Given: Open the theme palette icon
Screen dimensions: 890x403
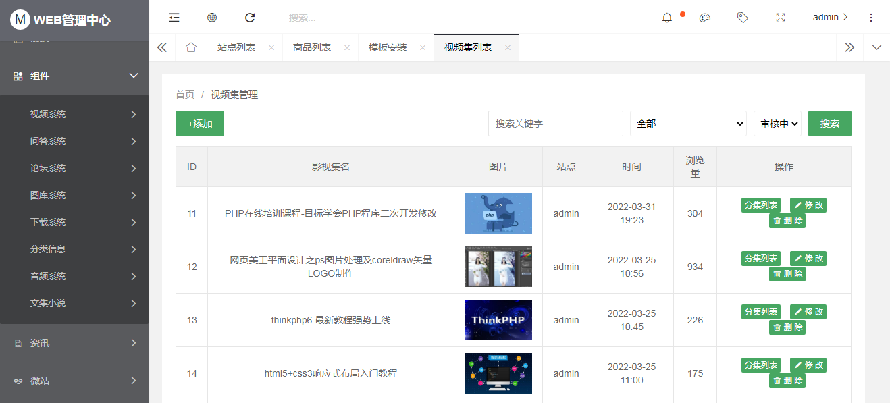Looking at the screenshot, I should (705, 18).
